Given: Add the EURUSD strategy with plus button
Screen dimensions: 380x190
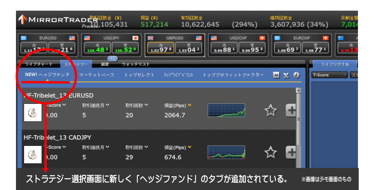Looking at the screenshot, I should 291,111.
